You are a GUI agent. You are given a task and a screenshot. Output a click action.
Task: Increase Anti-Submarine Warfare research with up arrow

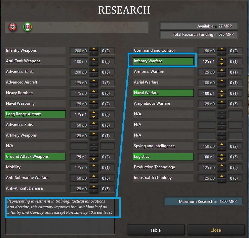[94, 176]
